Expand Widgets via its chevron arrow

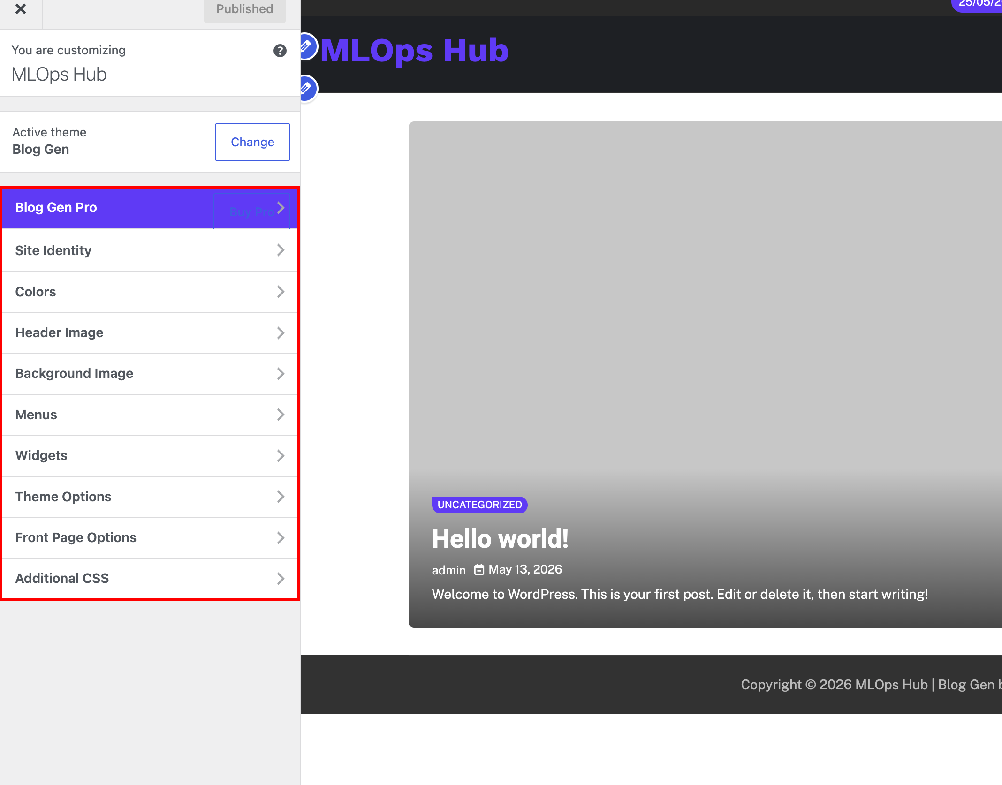click(281, 456)
